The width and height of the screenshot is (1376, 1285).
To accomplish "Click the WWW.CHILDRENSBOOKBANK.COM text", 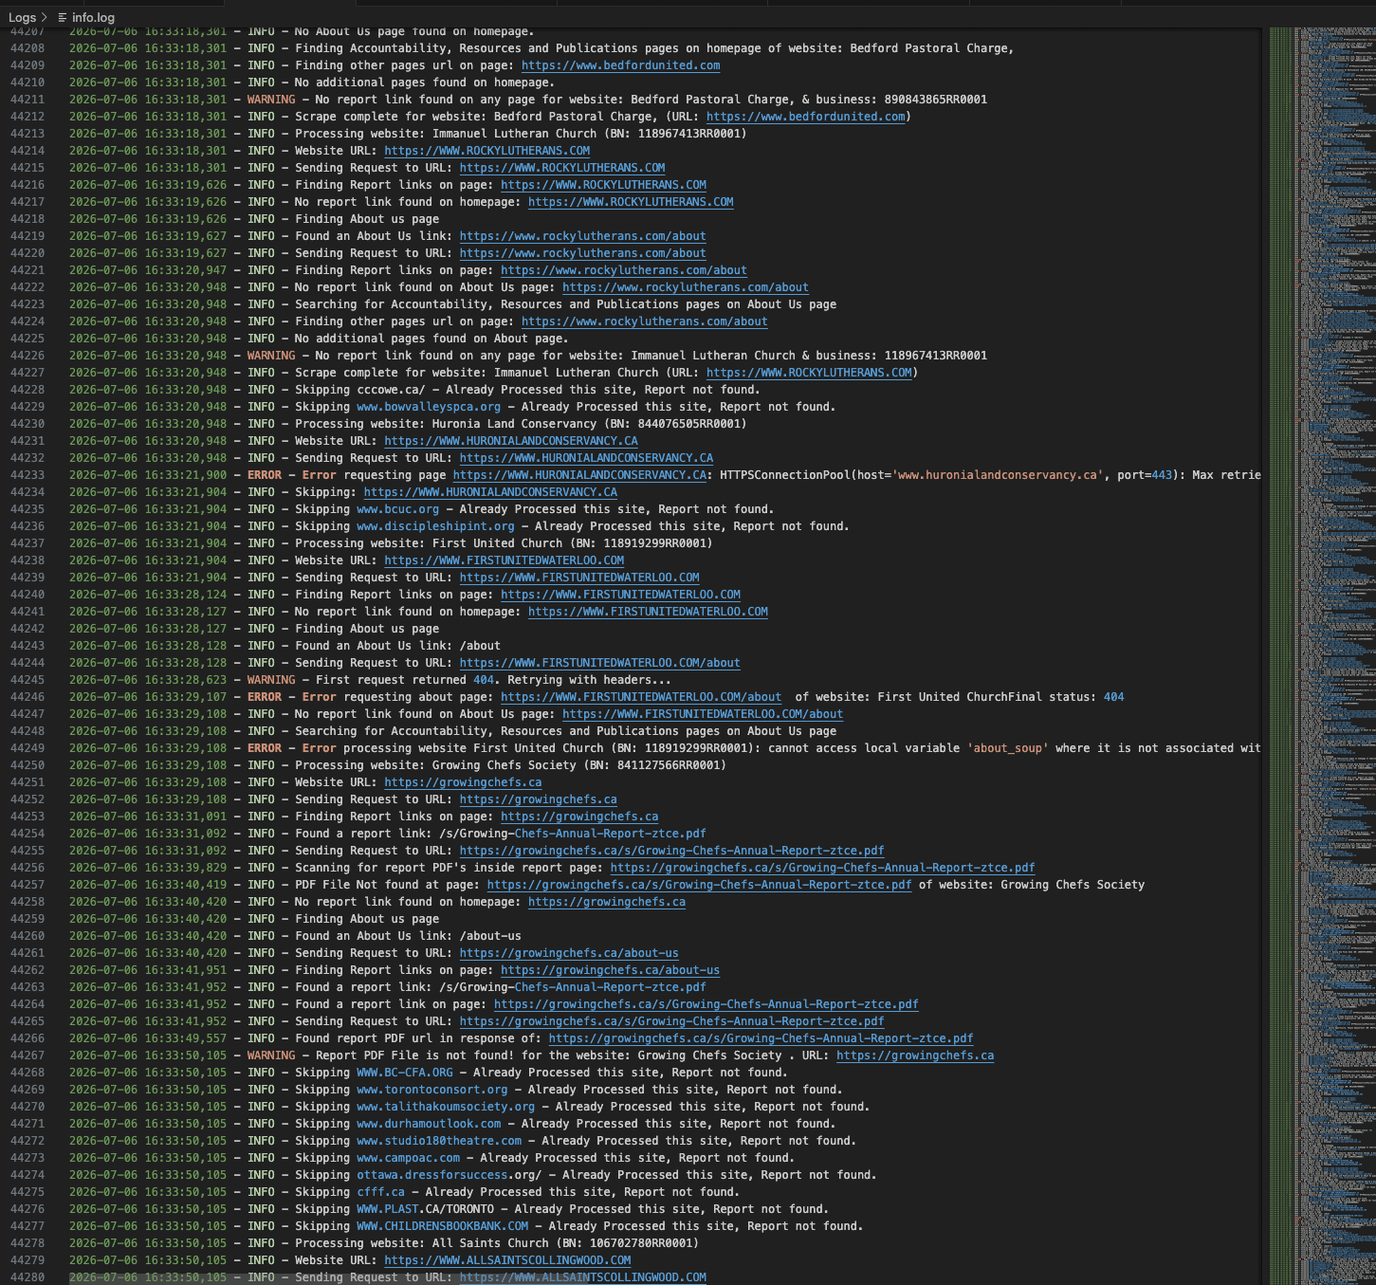I will (443, 1226).
